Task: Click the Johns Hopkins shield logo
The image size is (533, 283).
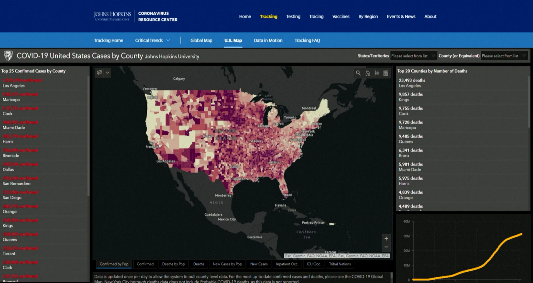Action: tap(8, 56)
